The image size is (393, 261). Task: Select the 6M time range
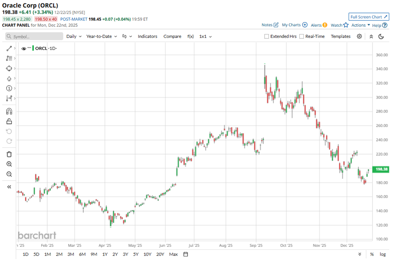pyautogui.click(x=82, y=254)
